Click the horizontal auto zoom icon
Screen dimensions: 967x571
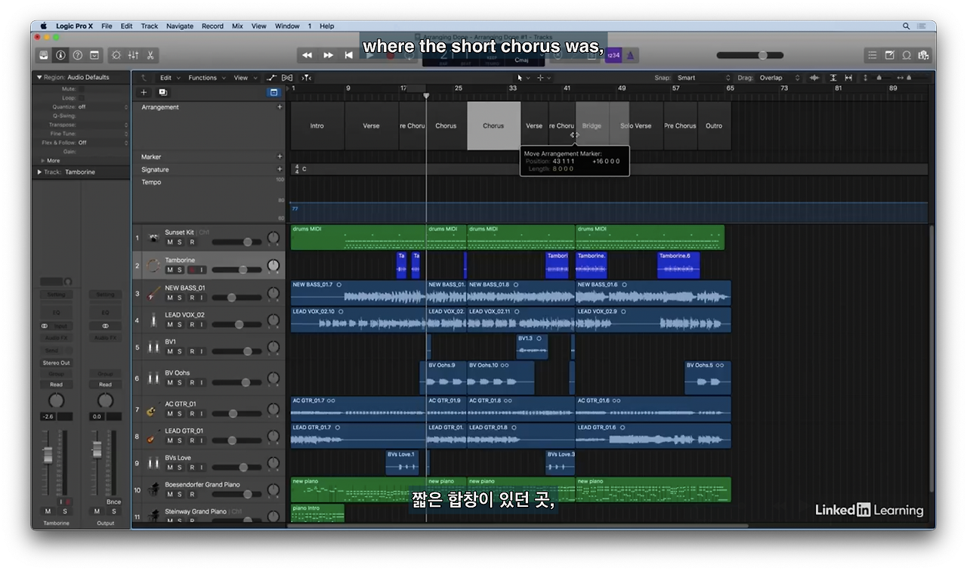coord(848,78)
